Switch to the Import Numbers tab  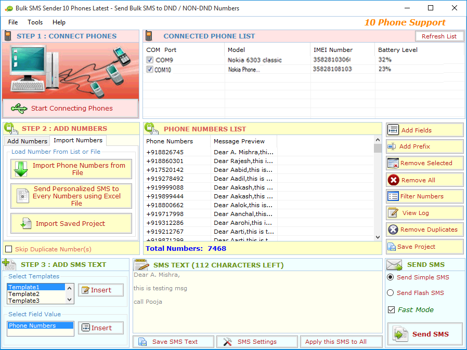(x=78, y=140)
